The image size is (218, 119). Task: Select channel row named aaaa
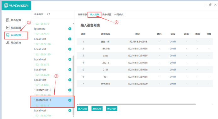tap(145, 56)
